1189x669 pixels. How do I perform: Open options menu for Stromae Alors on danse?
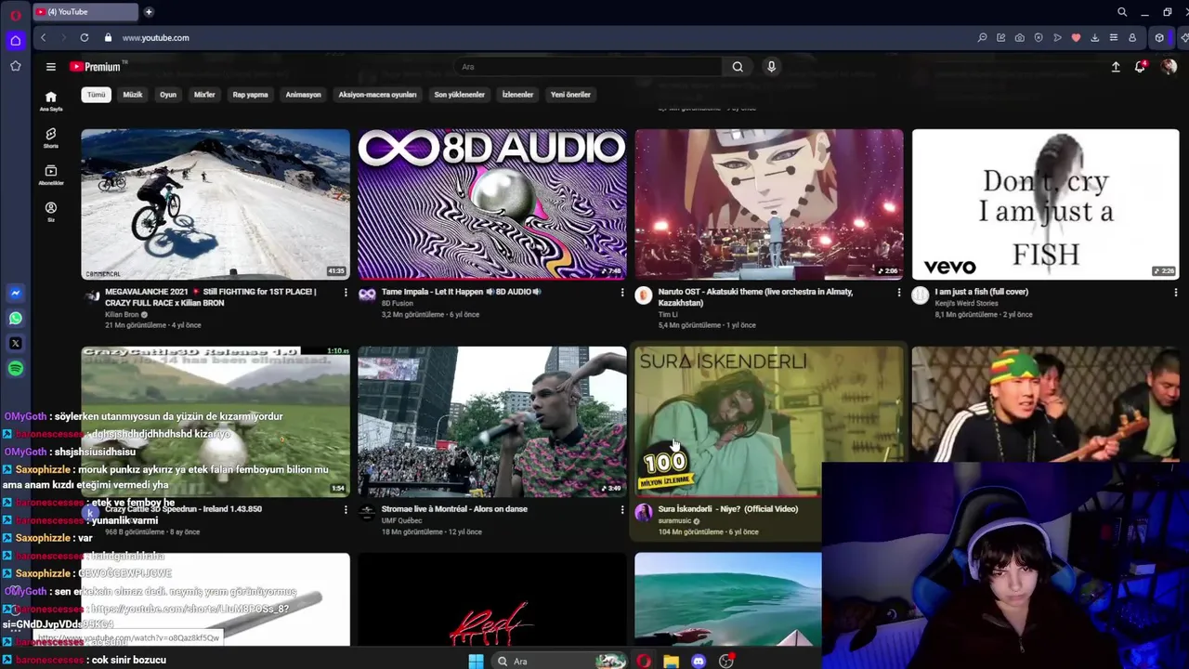[622, 510]
